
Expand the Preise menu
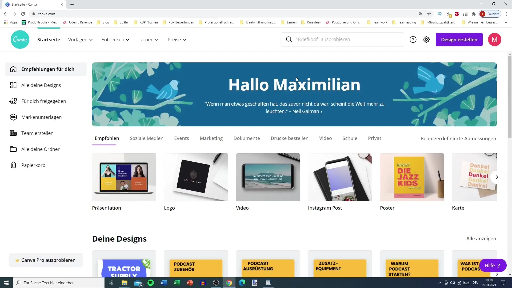(x=177, y=39)
